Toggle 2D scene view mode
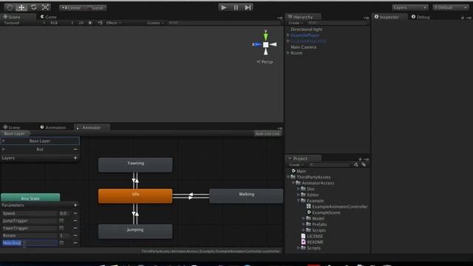 tap(81, 23)
